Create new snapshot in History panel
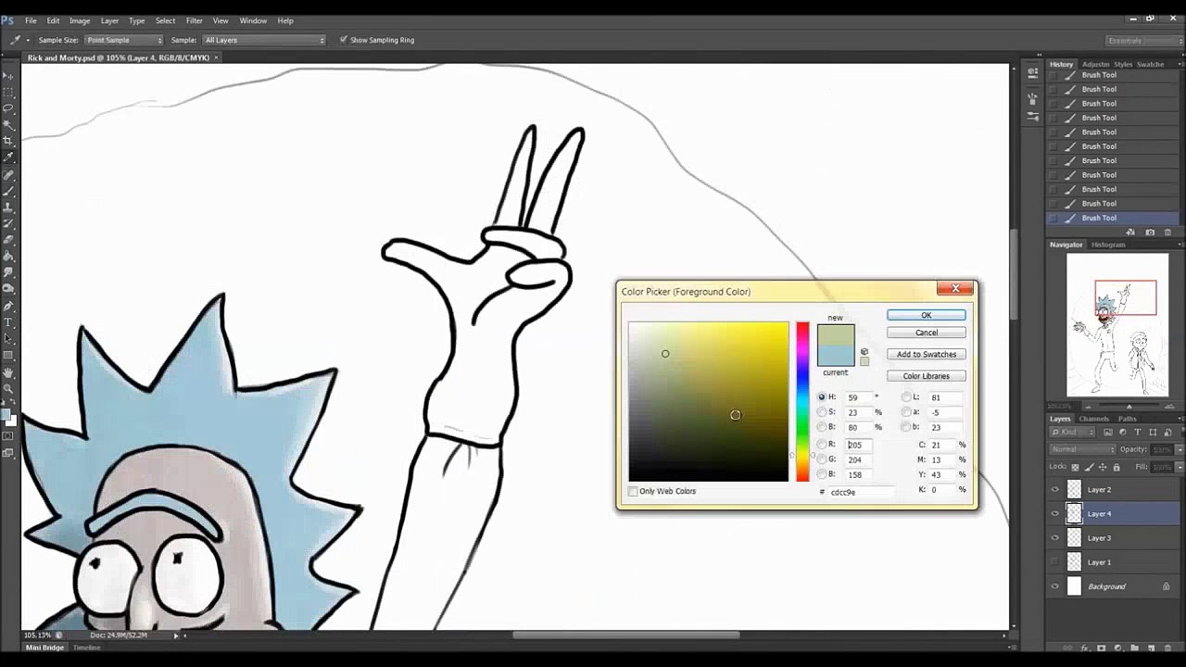This screenshot has height=667, width=1186. (1150, 233)
